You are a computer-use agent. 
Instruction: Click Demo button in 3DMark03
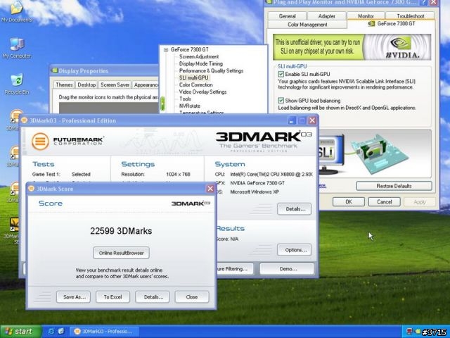(287, 269)
